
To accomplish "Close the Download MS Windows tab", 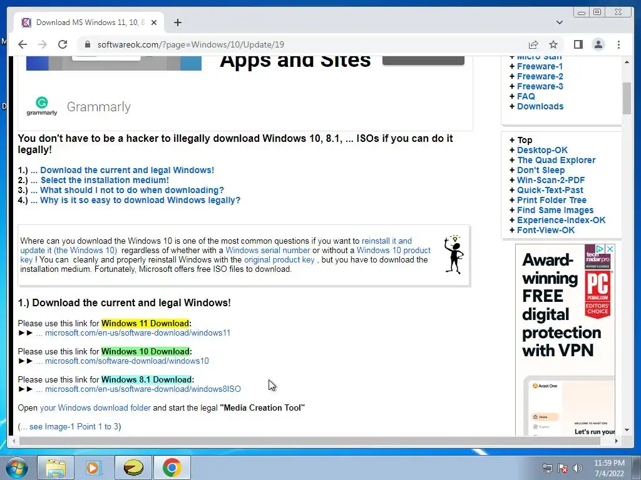I will tap(154, 22).
